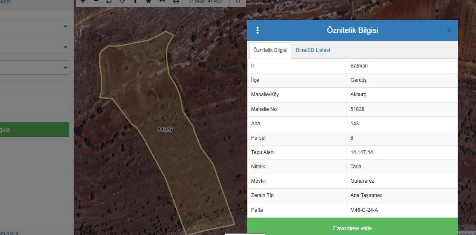
Task: Select the measure distance arrow icon
Action: point(162,1)
